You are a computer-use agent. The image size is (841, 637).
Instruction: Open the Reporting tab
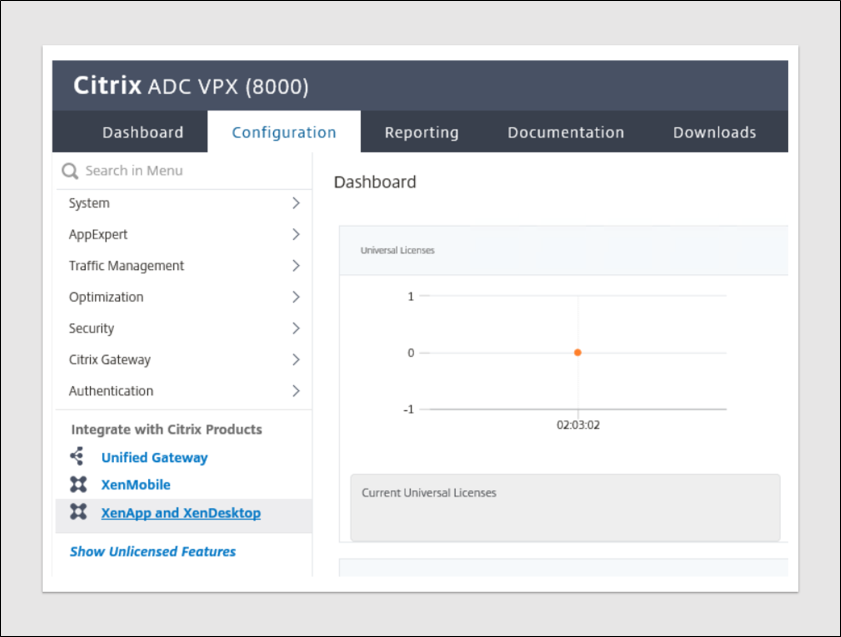coord(422,133)
